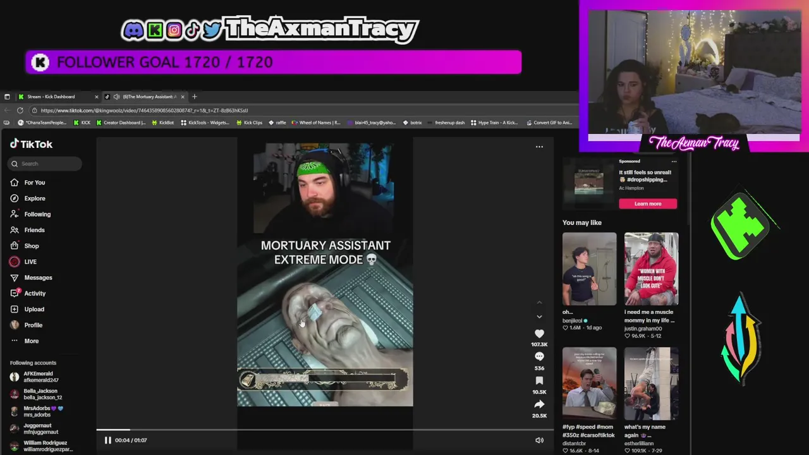
Task: Click the TikTok URL address bar
Action: [144, 110]
